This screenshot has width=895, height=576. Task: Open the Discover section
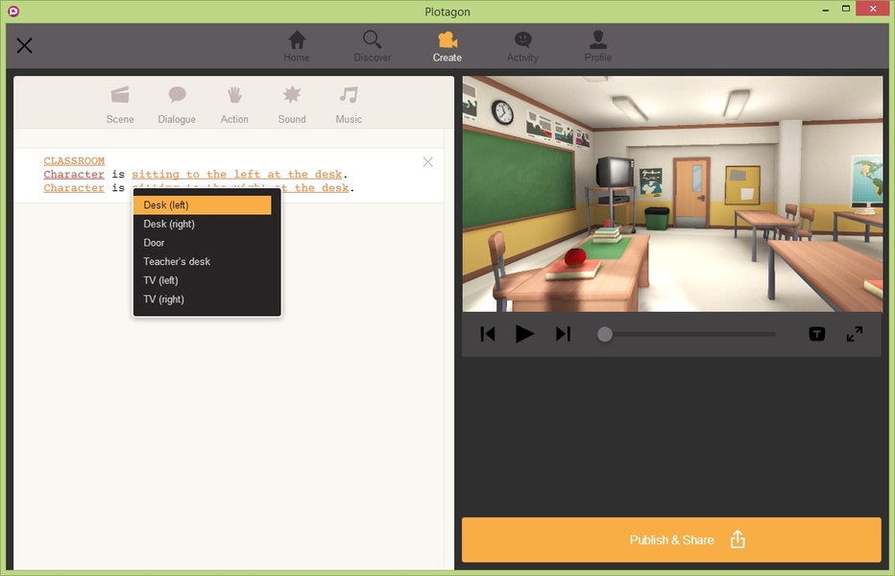[x=372, y=46]
